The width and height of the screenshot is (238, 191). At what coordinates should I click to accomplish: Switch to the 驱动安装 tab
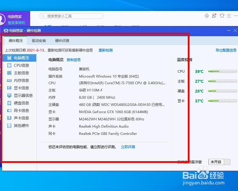(x=39, y=41)
